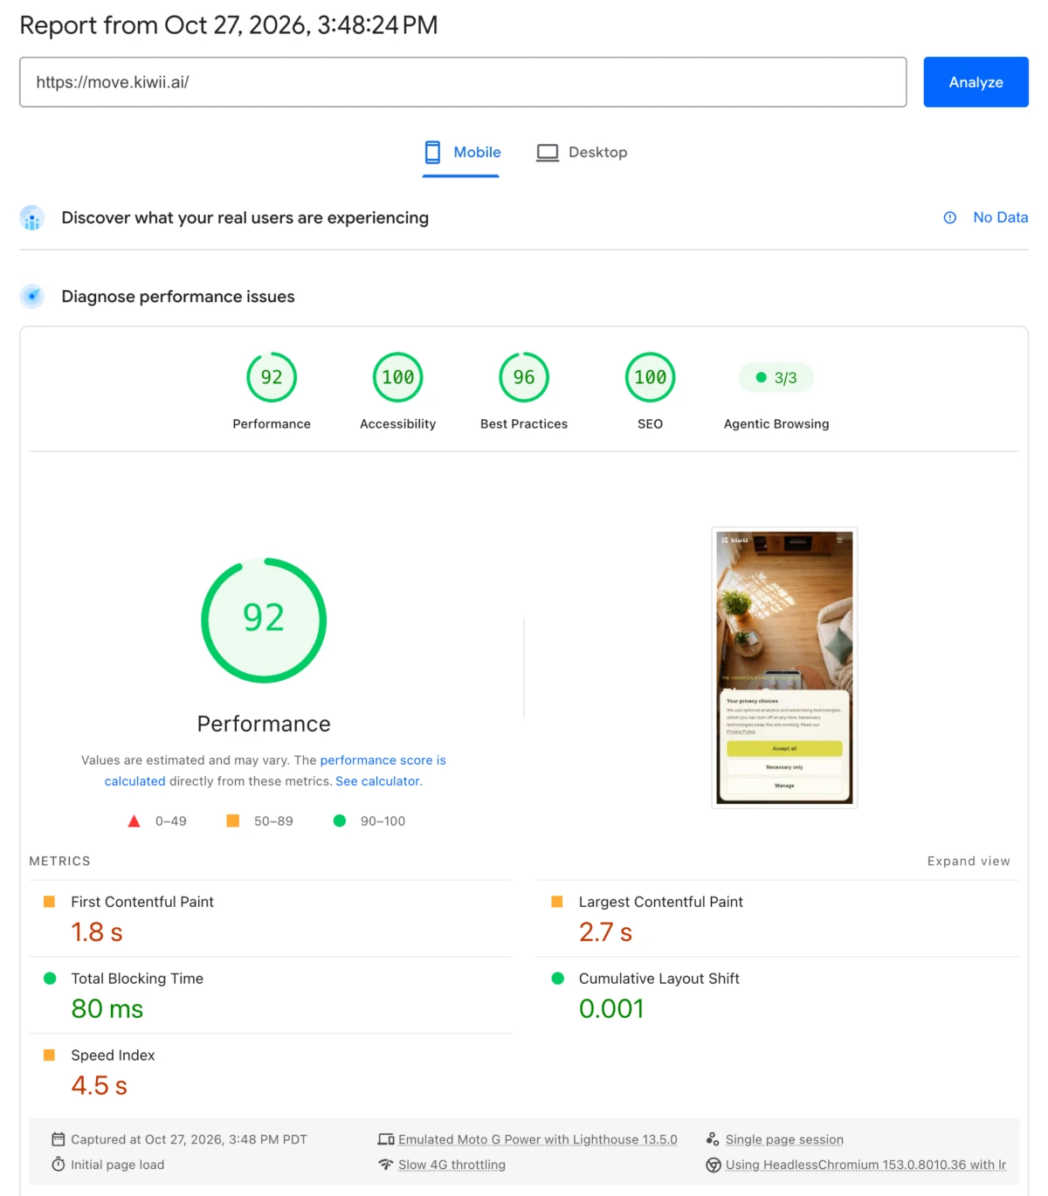The image size is (1048, 1196).
Task: Click the red triangle 0–49 legend icon
Action: pyautogui.click(x=134, y=821)
